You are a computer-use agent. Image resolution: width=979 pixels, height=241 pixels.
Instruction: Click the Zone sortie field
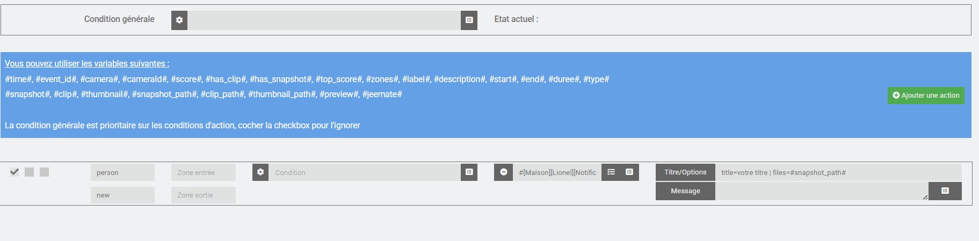[x=204, y=195]
